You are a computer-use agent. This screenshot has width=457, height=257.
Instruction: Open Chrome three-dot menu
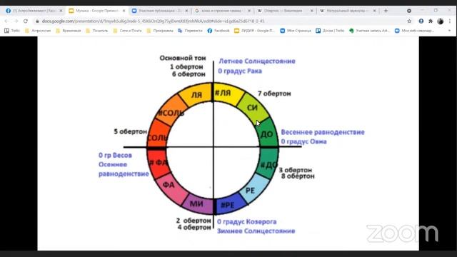click(450, 21)
